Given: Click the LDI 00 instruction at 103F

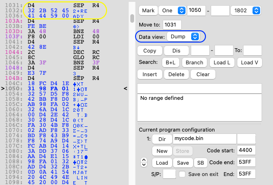Looking at the screenshot, I should click(x=86, y=37).
